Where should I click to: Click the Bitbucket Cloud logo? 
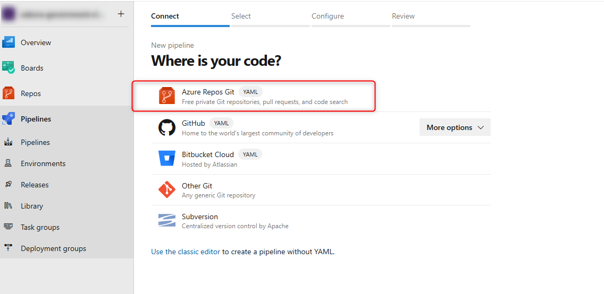point(167,158)
